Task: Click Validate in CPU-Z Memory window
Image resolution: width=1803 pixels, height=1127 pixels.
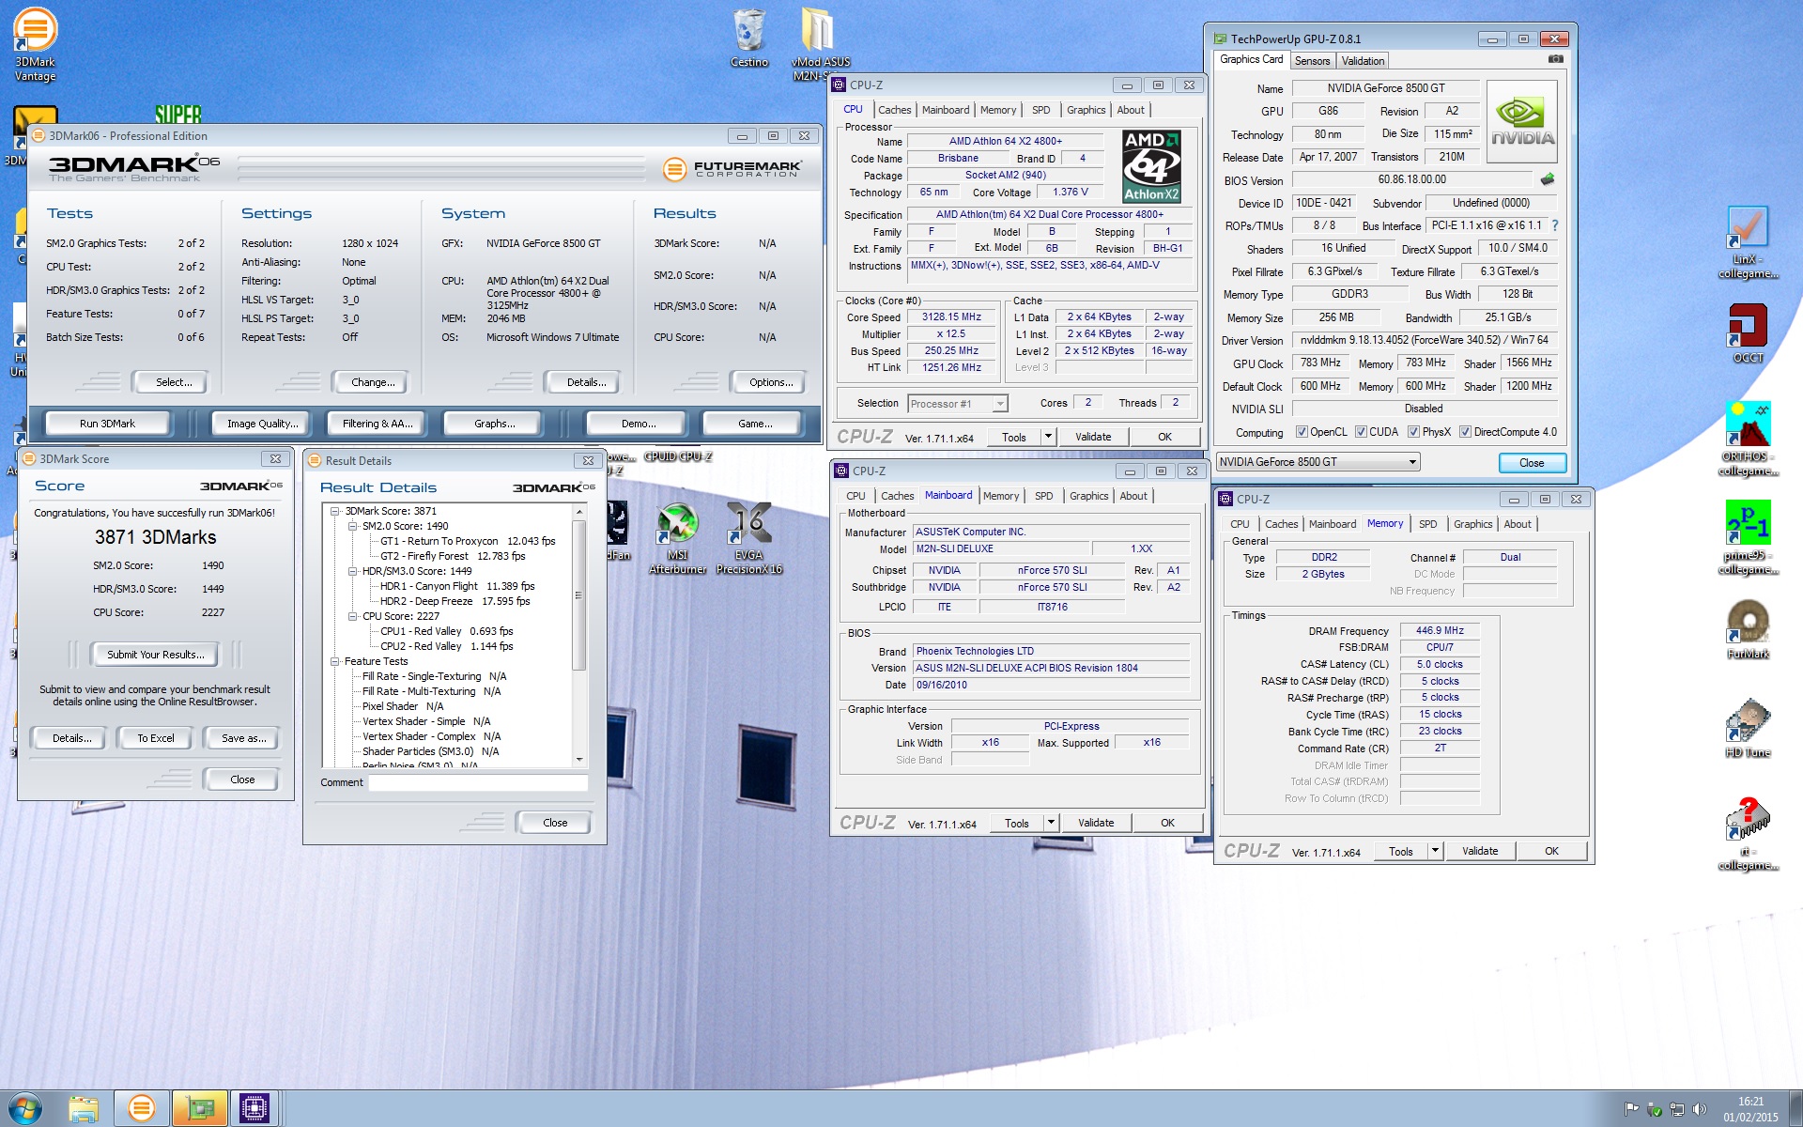Action: 1480,851
